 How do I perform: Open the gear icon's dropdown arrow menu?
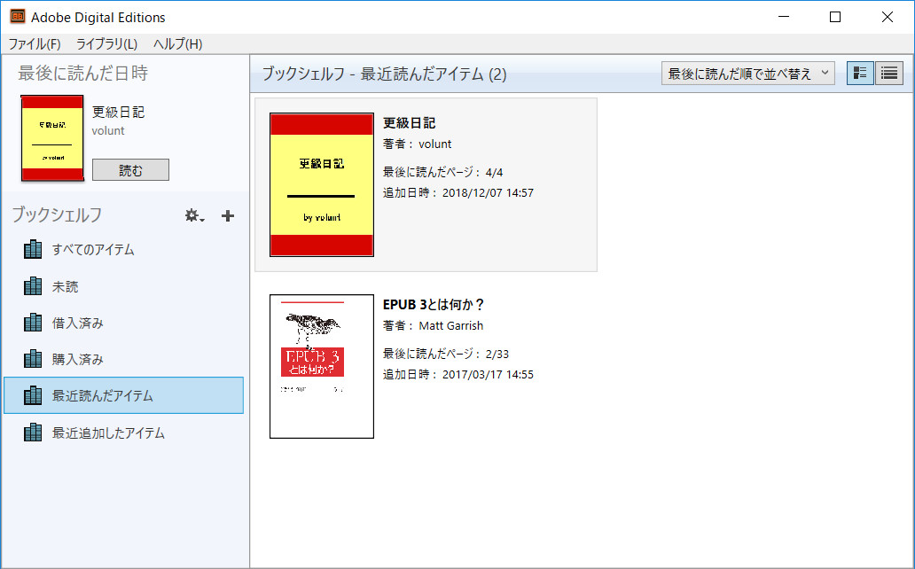coord(200,218)
